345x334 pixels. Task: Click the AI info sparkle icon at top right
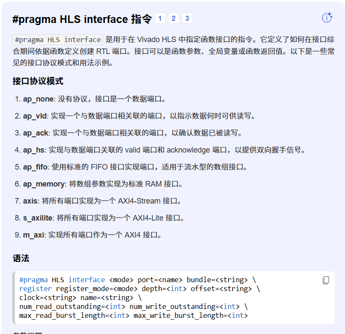(327, 17)
